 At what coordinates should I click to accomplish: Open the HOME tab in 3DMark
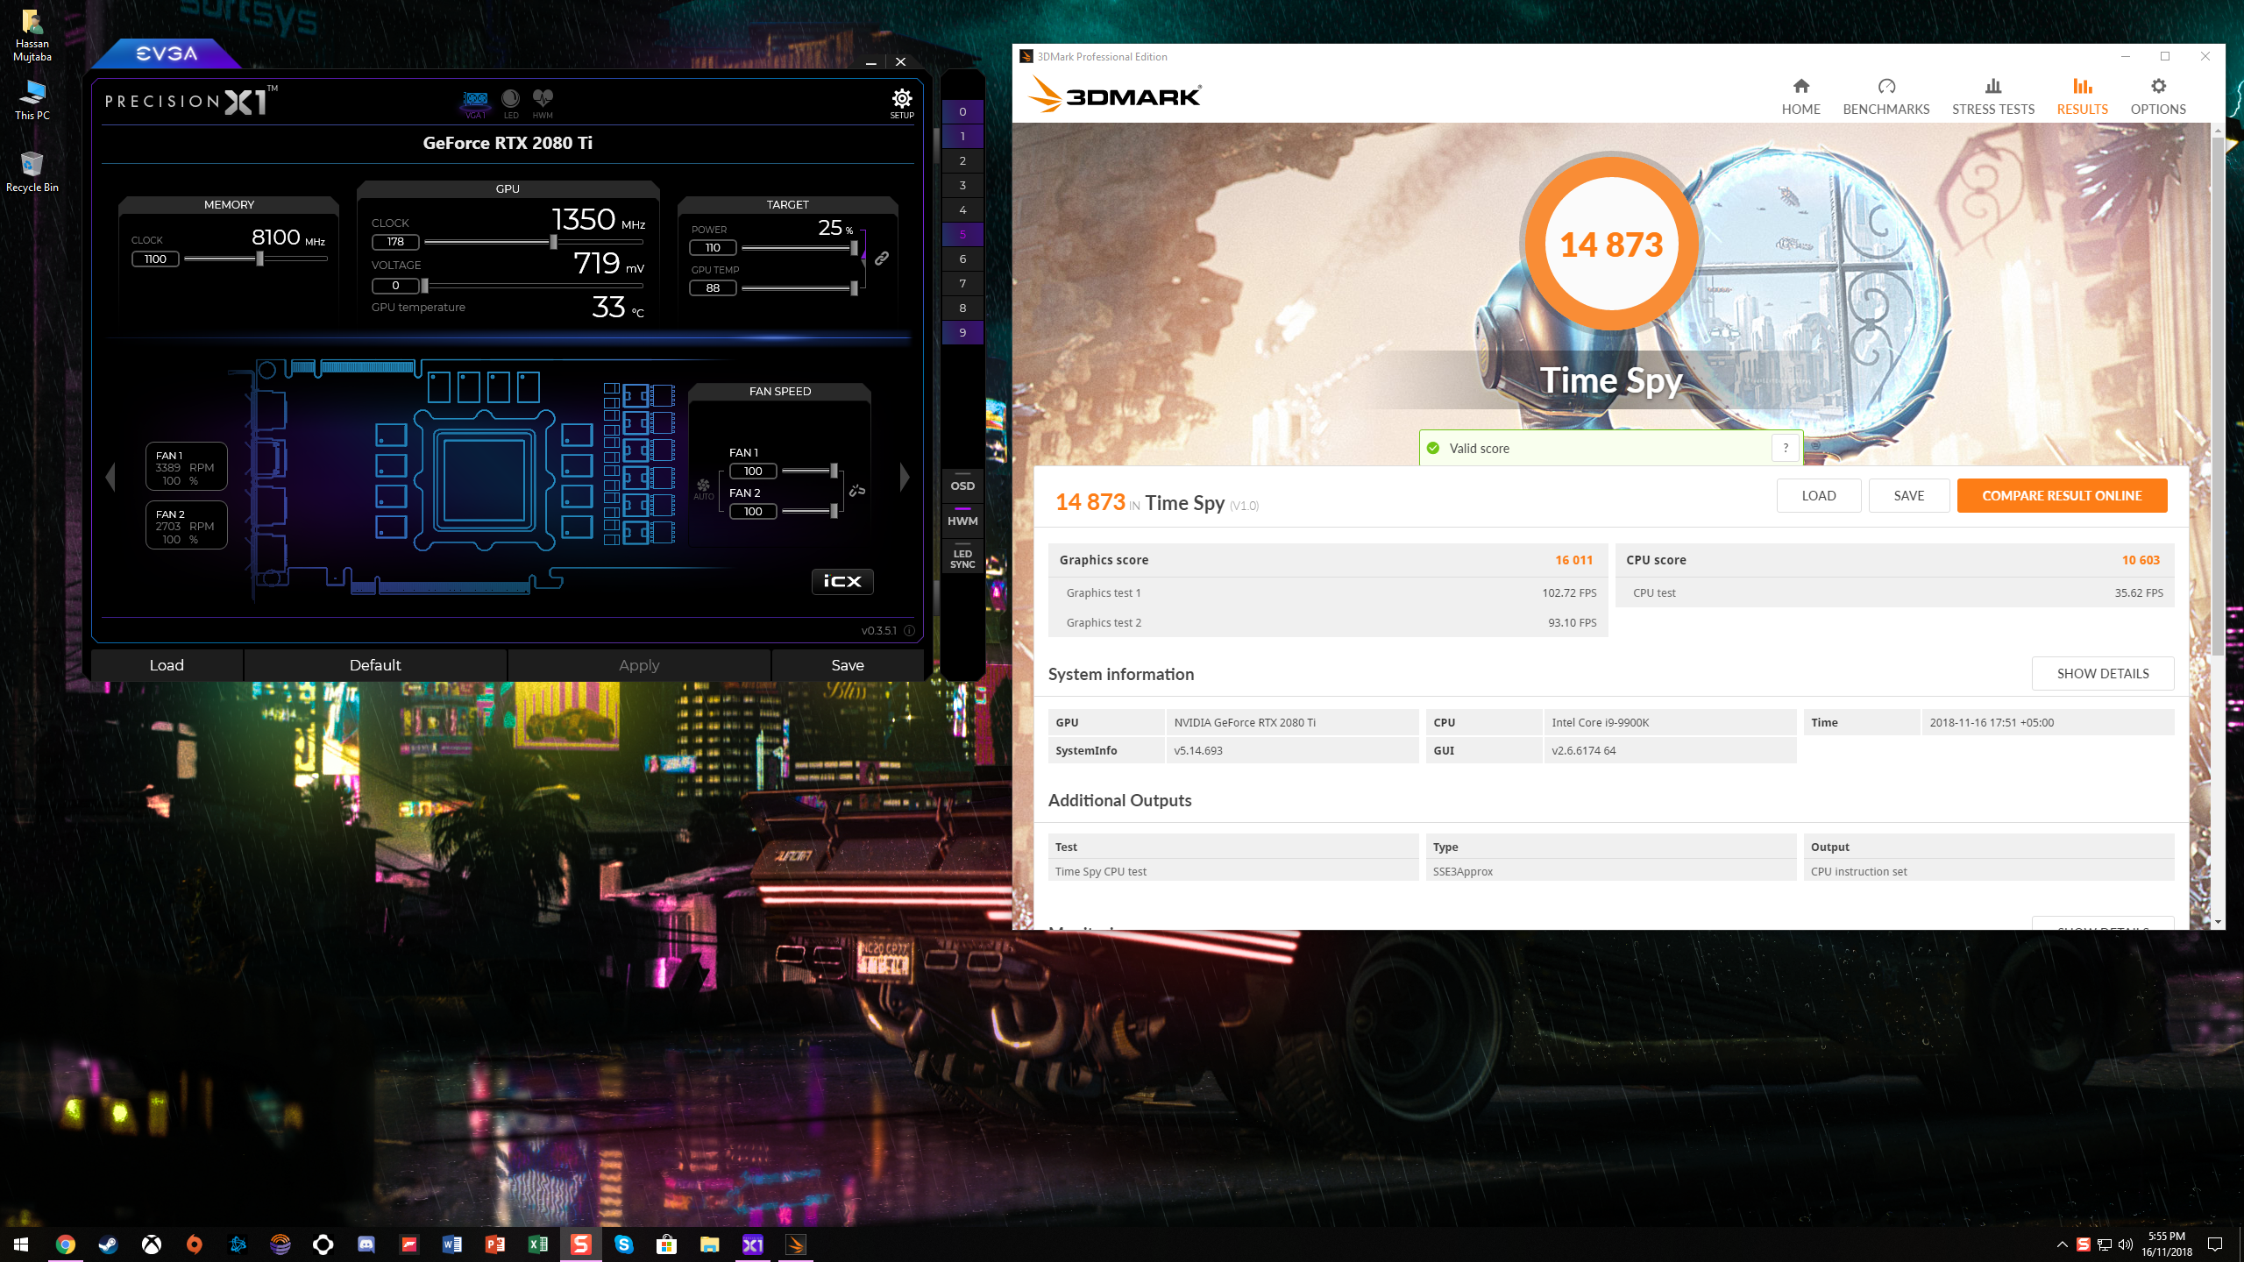1800,96
